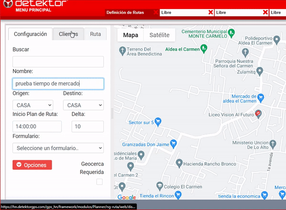This screenshot has width=286, height=210.
Task: Click tienda la economica shop marker
Action: [x=264, y=196]
